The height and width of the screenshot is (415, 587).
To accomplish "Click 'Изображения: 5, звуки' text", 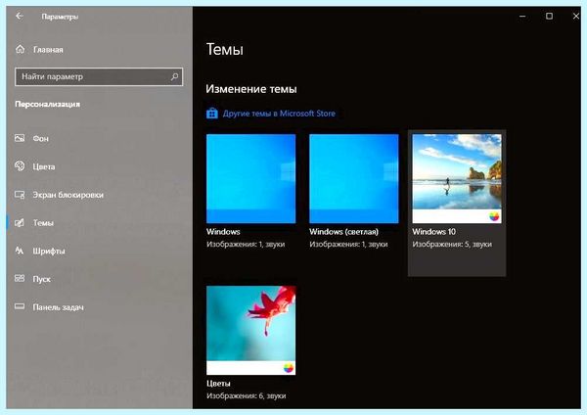I will [x=452, y=245].
